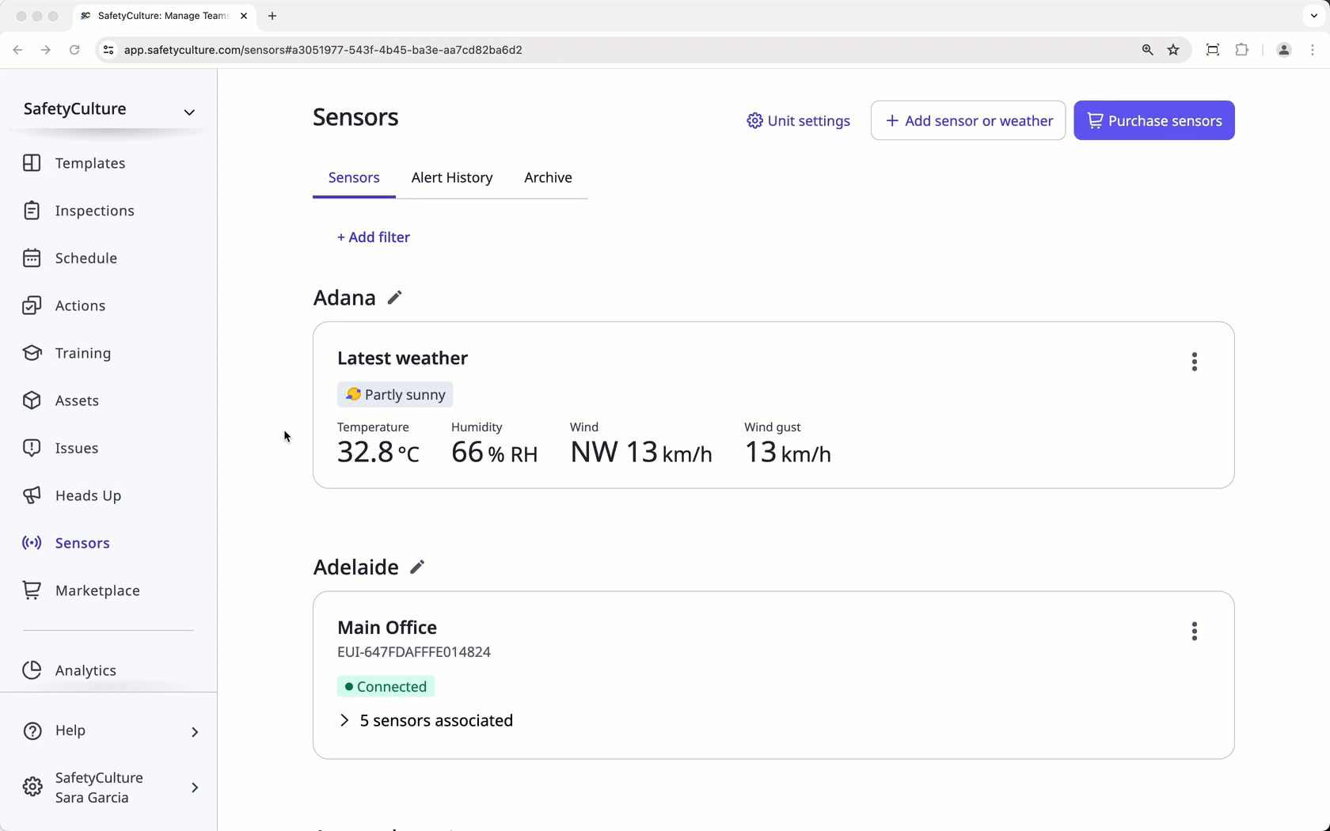Click the Main Office sensor title
The height and width of the screenshot is (831, 1330).
[387, 628]
